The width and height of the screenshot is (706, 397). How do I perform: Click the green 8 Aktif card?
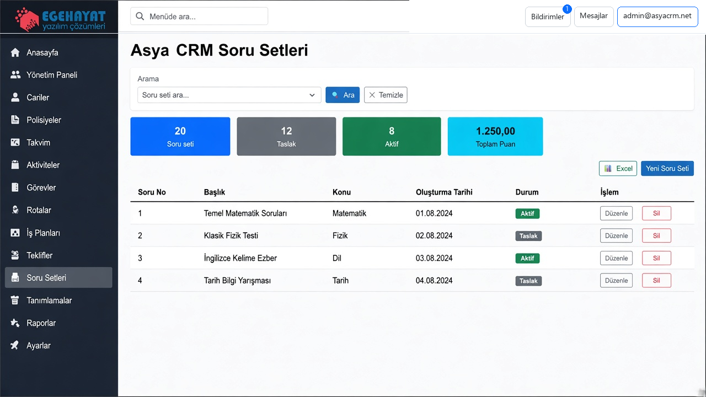point(392,136)
